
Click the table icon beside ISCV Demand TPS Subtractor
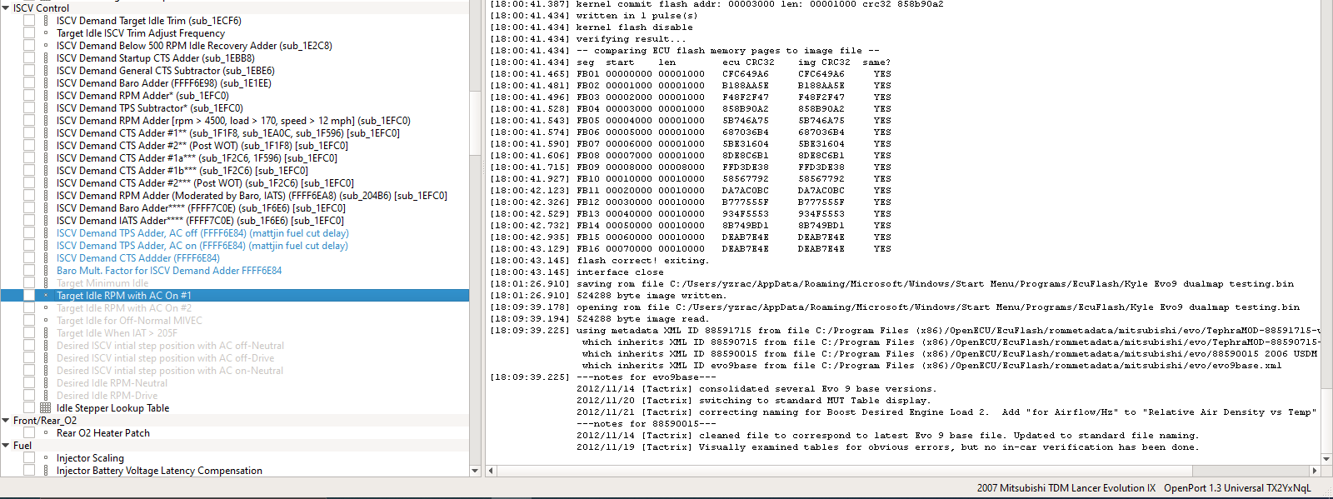46,108
